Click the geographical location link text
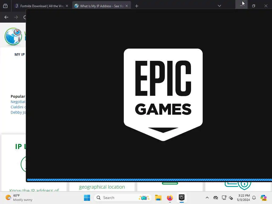The width and height of the screenshot is (272, 204). pos(102,187)
